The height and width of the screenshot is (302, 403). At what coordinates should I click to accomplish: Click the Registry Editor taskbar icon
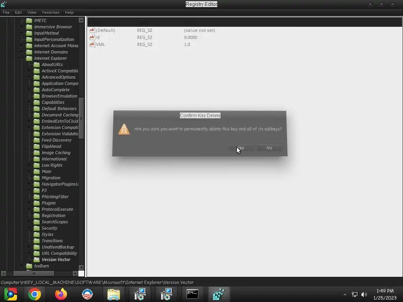(x=219, y=294)
